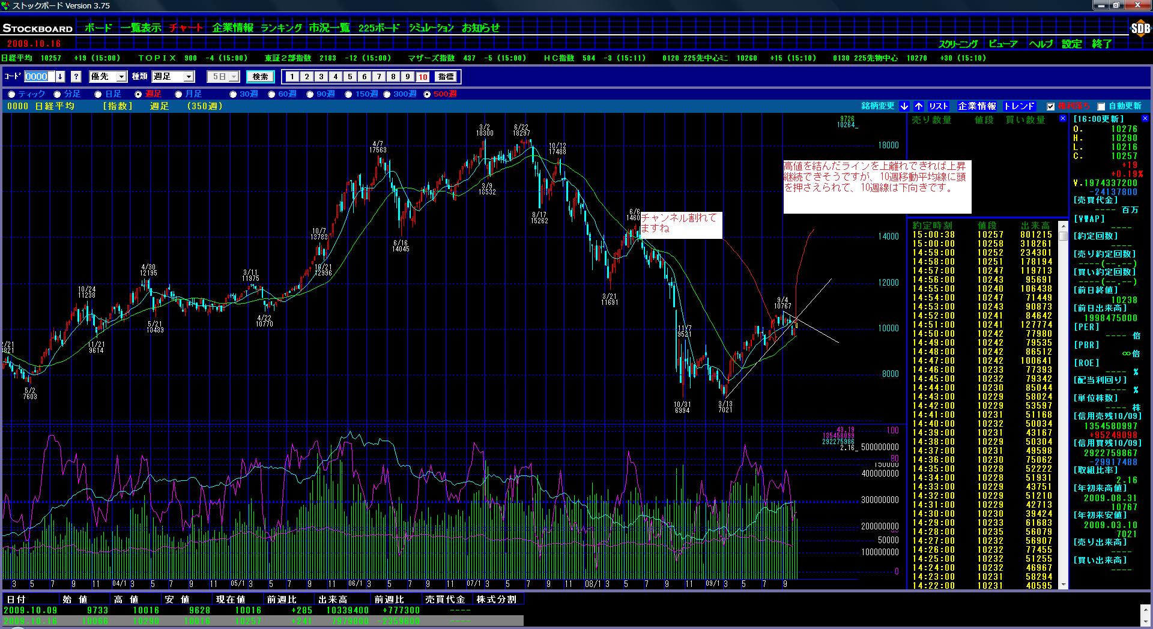The image size is (1153, 629).
Task: Expand the disabled 5日 dropdown
Action: [234, 77]
